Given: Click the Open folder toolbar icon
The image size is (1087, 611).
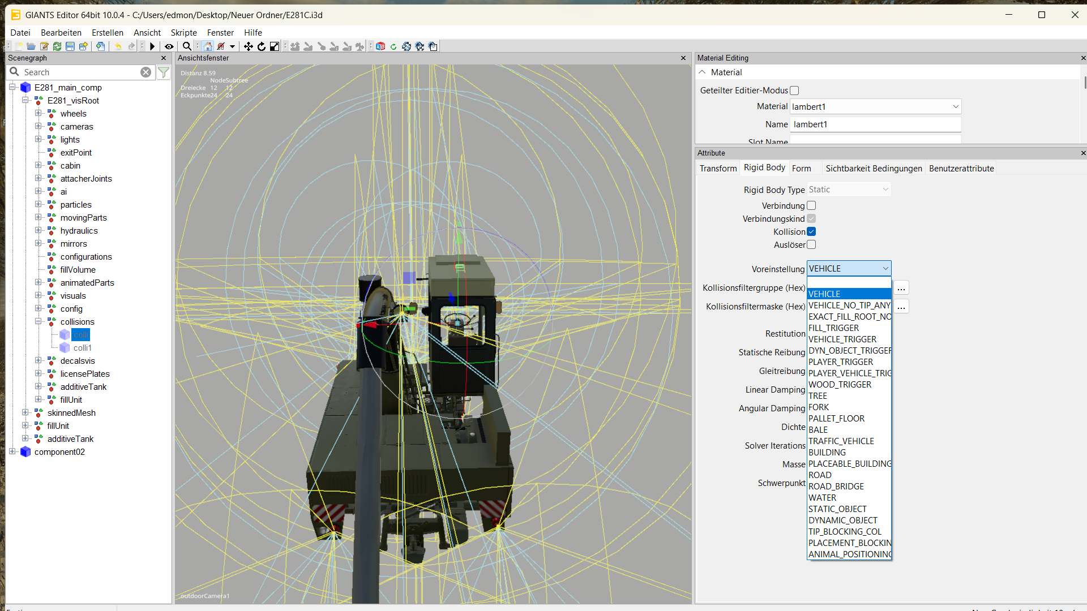Looking at the screenshot, I should 31,46.
